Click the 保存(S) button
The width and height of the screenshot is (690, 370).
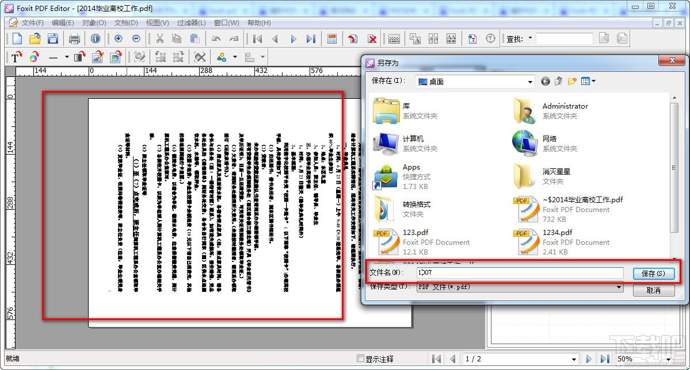coord(654,273)
